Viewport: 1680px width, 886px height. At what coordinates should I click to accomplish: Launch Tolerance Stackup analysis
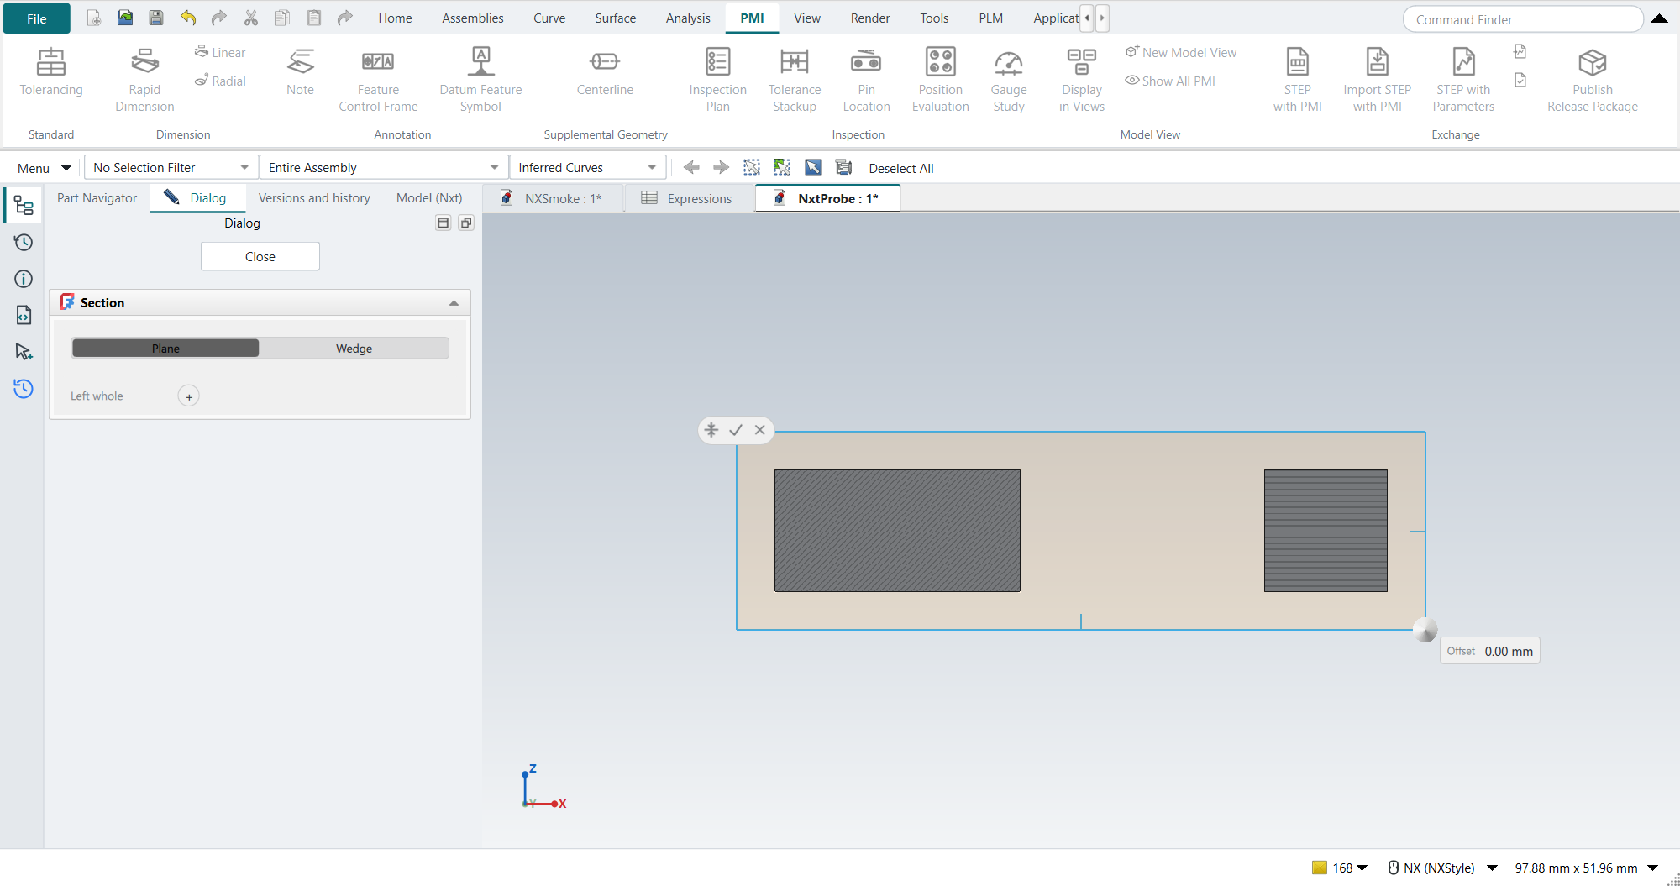[794, 80]
